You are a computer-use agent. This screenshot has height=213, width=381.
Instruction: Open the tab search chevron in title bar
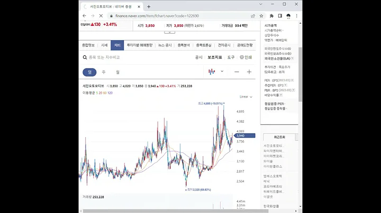(x=261, y=4)
